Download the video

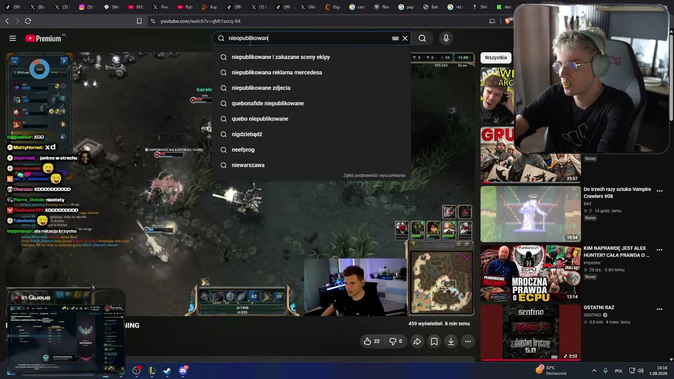tap(451, 342)
